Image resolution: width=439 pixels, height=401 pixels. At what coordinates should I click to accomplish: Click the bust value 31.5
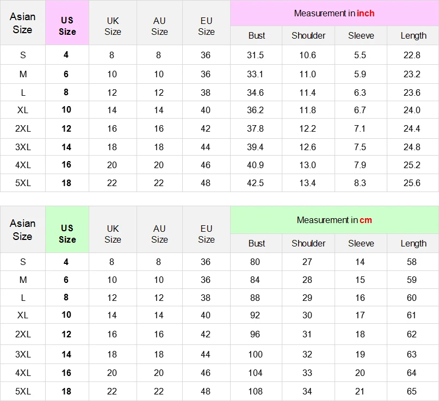[x=255, y=55]
